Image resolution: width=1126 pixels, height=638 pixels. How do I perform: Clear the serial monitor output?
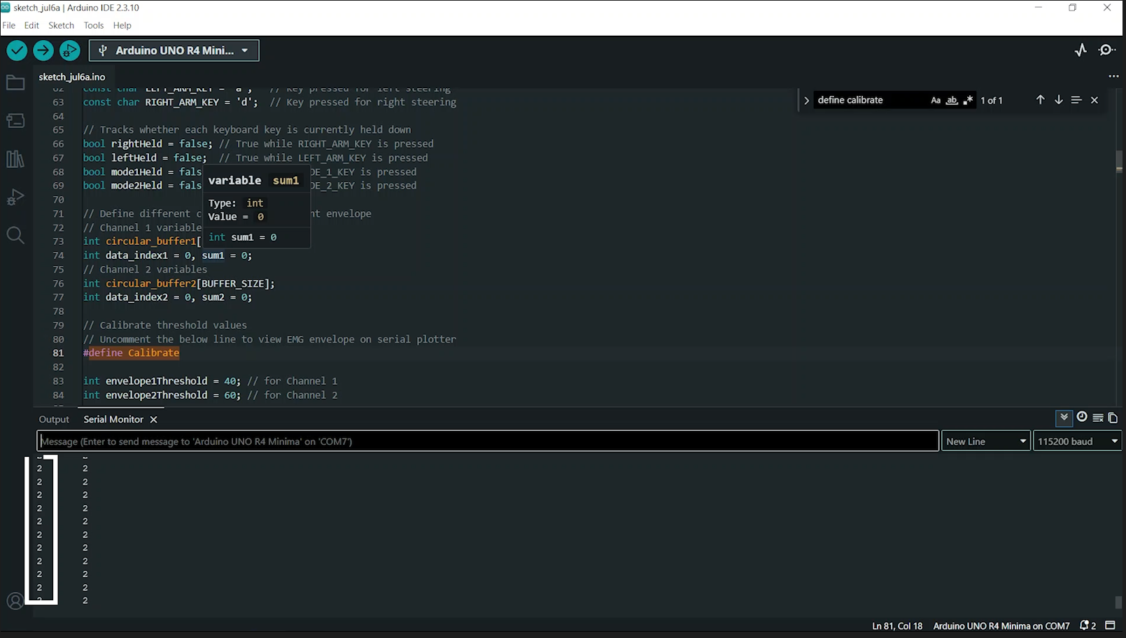[x=1098, y=418]
